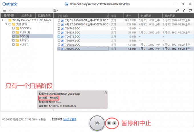Sort by the 类型 column header

[116, 16]
